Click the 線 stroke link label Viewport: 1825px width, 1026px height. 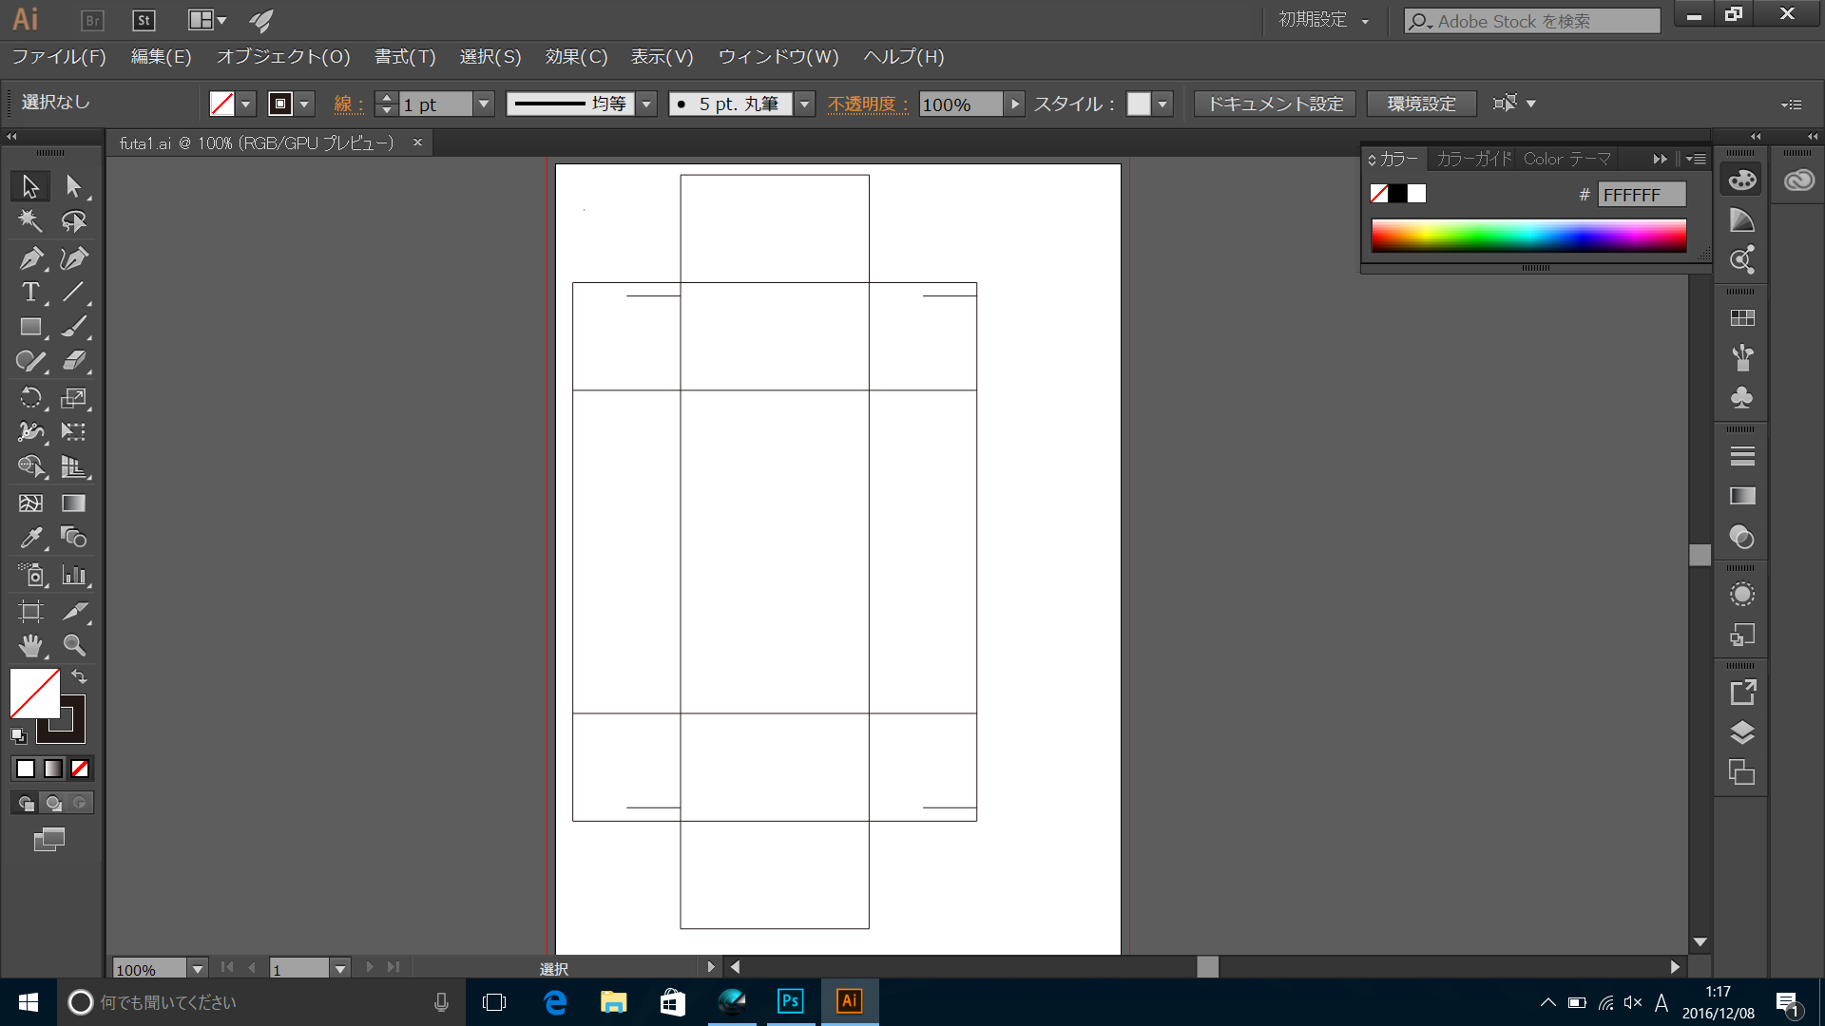click(x=348, y=104)
